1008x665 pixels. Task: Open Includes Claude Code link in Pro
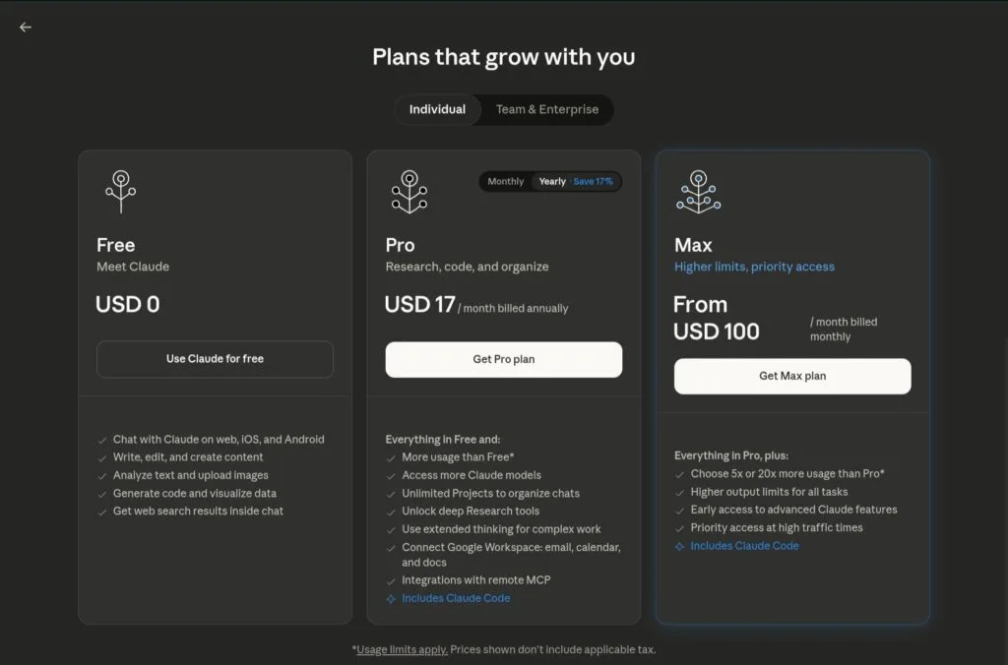coord(456,598)
